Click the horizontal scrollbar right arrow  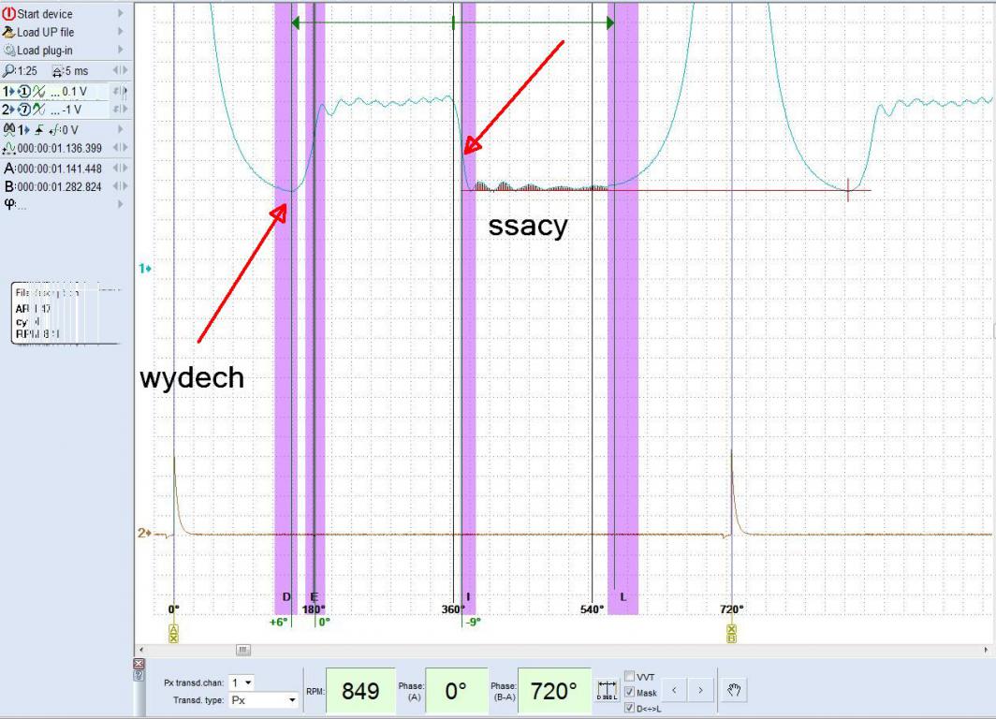click(x=986, y=650)
